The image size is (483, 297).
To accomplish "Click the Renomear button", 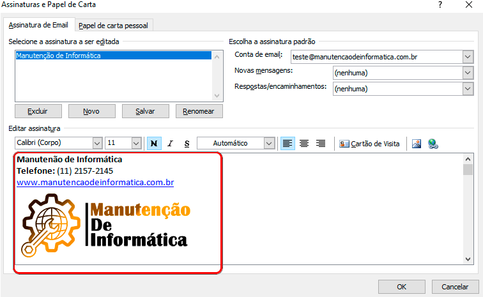I will click(199, 111).
